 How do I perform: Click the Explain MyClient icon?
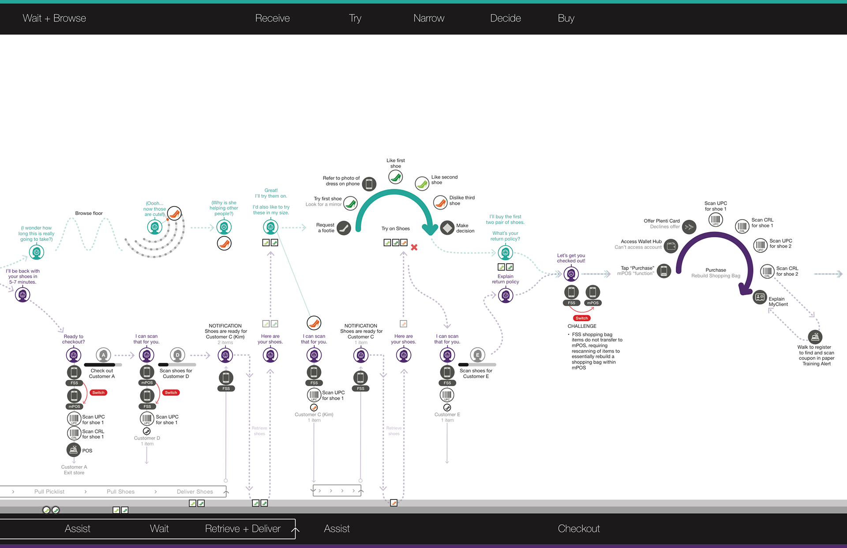pyautogui.click(x=760, y=297)
